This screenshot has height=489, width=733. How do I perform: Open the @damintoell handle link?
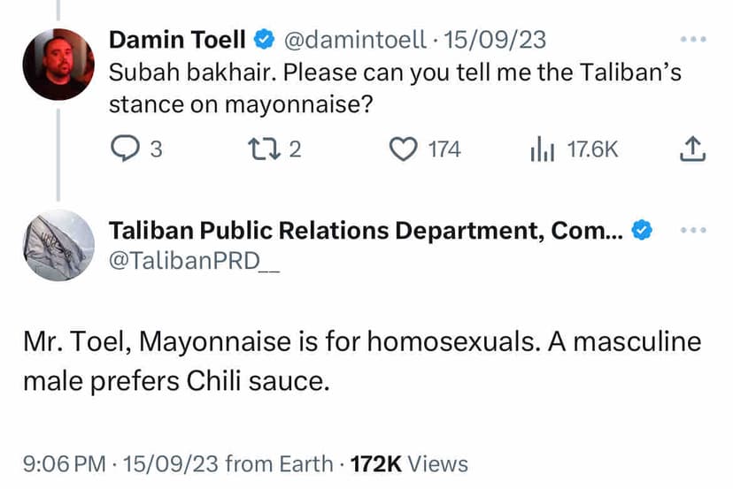(355, 40)
